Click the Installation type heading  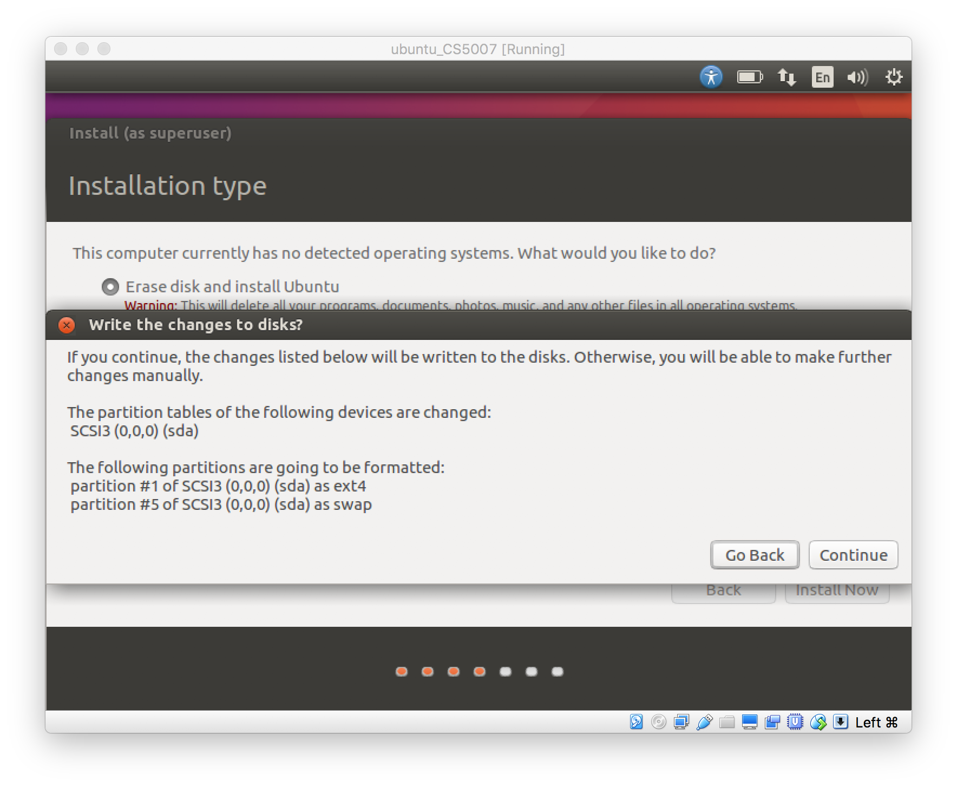tap(168, 186)
